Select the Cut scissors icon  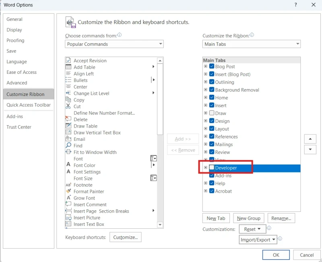point(68,106)
